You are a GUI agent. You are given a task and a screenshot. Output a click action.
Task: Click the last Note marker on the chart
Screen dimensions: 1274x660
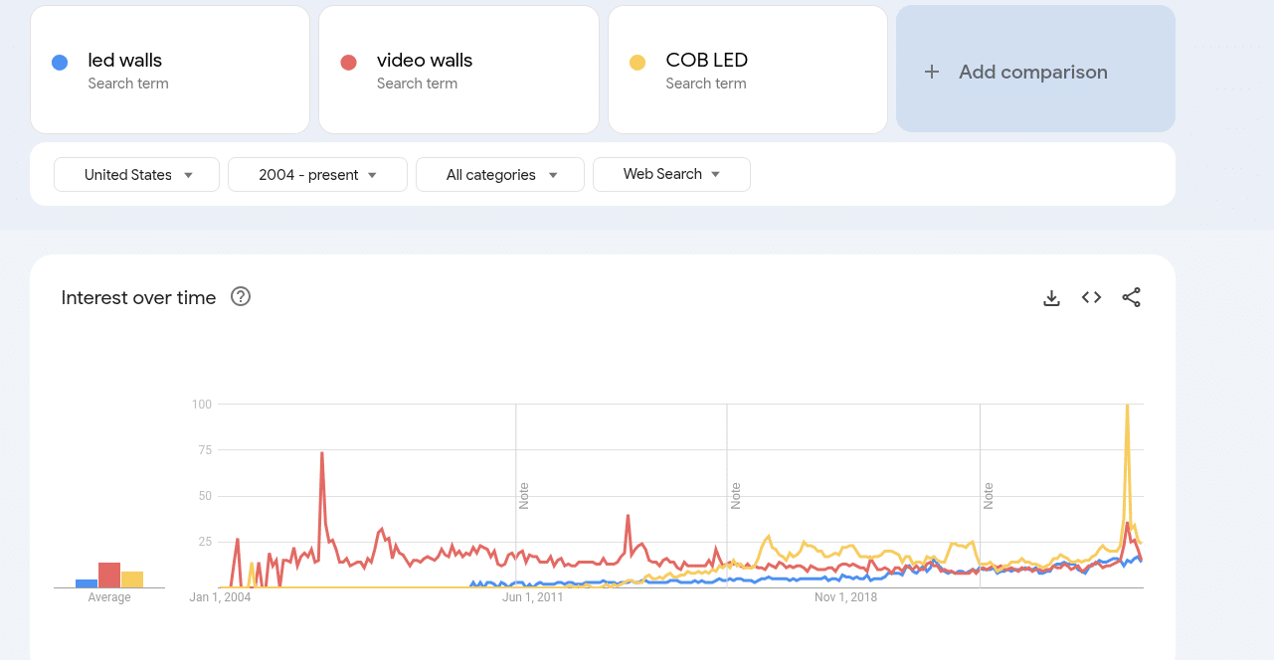(x=989, y=496)
